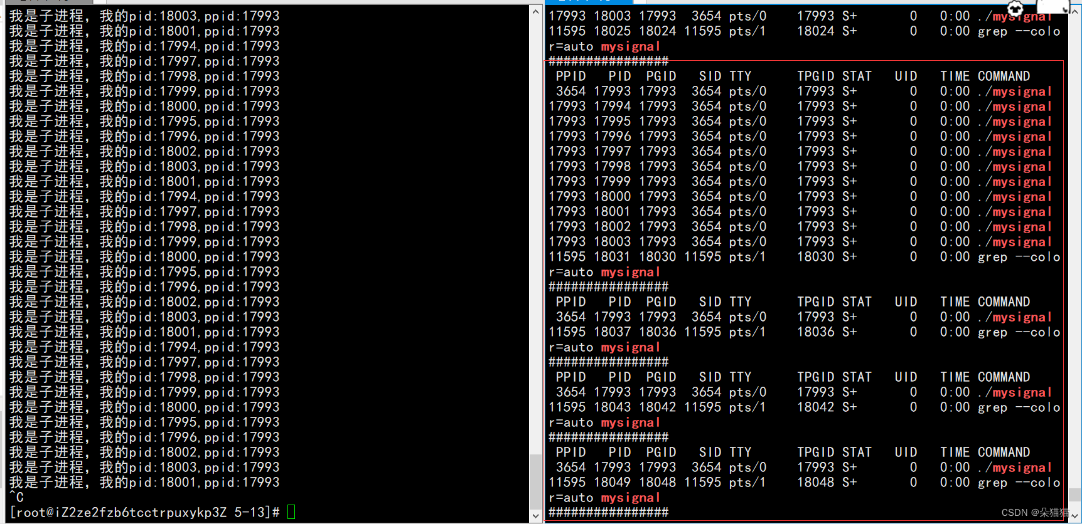
Task: Click PID 17997 in right terminal's process table
Action: point(612,151)
